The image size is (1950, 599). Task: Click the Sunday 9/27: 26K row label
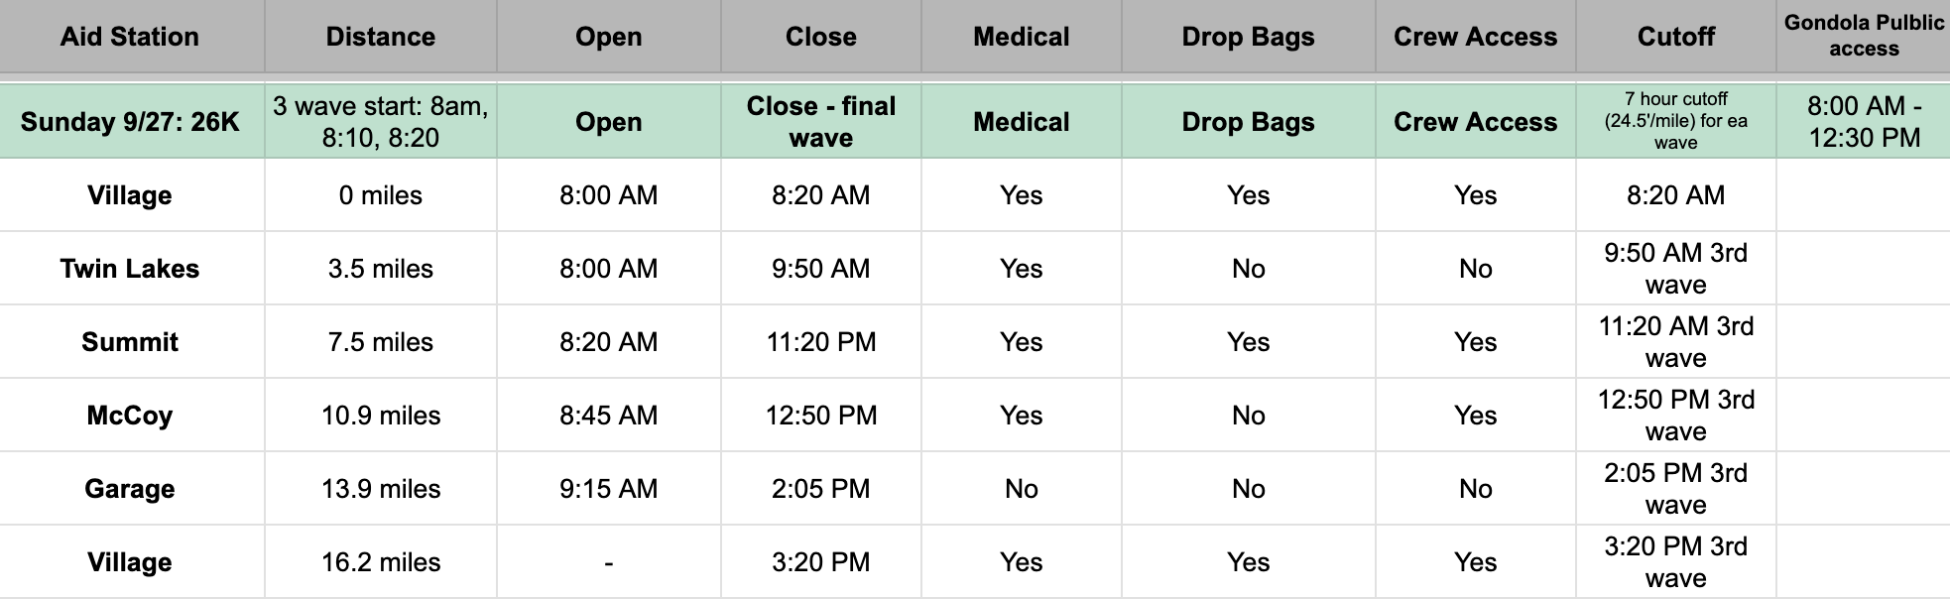tap(130, 122)
